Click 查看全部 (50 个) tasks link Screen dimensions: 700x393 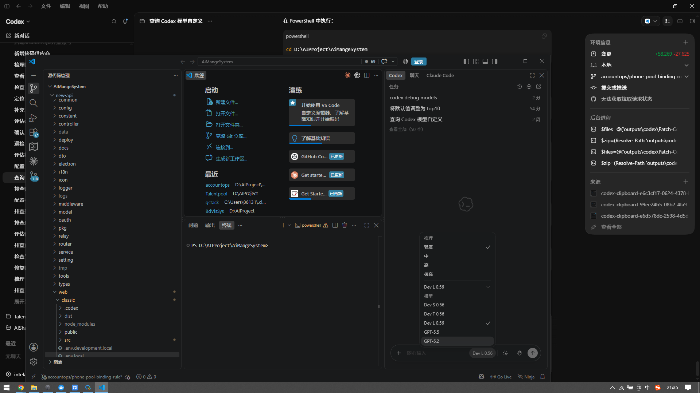tap(406, 129)
